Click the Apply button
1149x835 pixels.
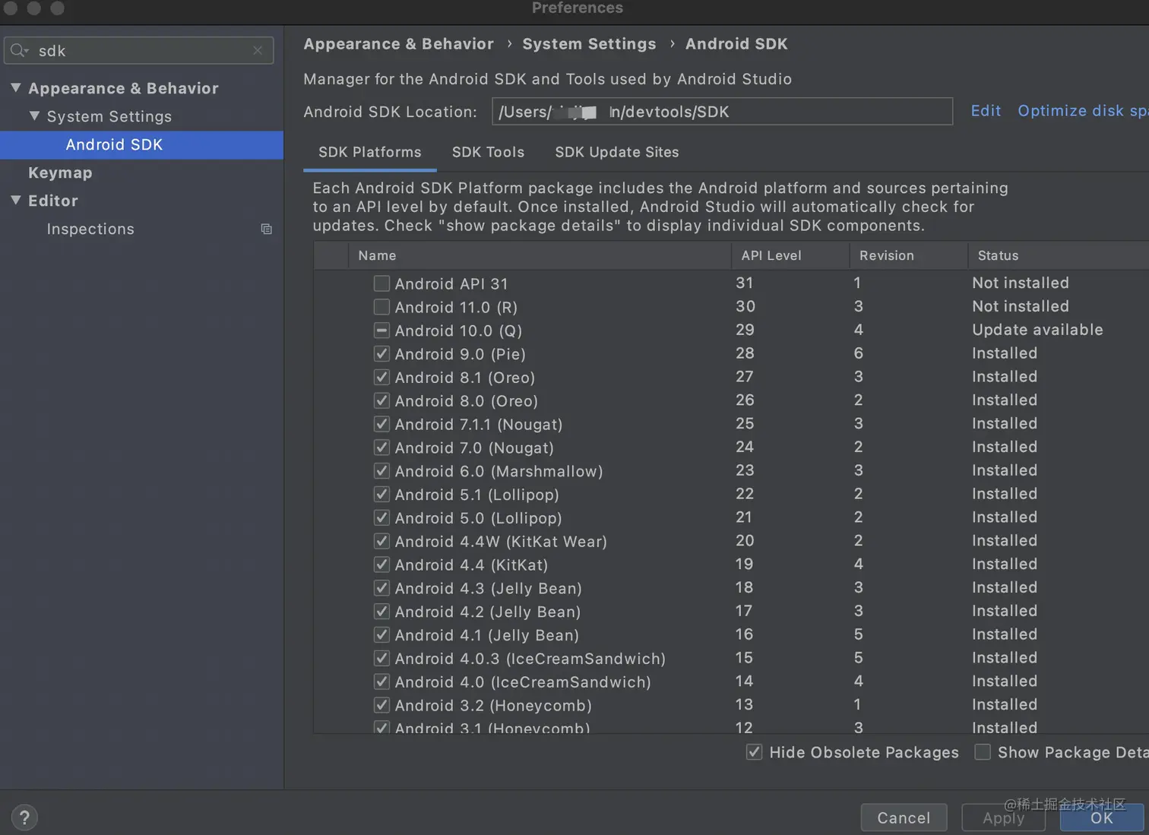pos(1003,818)
